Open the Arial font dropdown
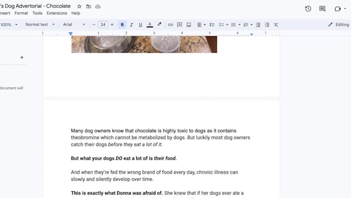351x198 pixels. [74, 24]
